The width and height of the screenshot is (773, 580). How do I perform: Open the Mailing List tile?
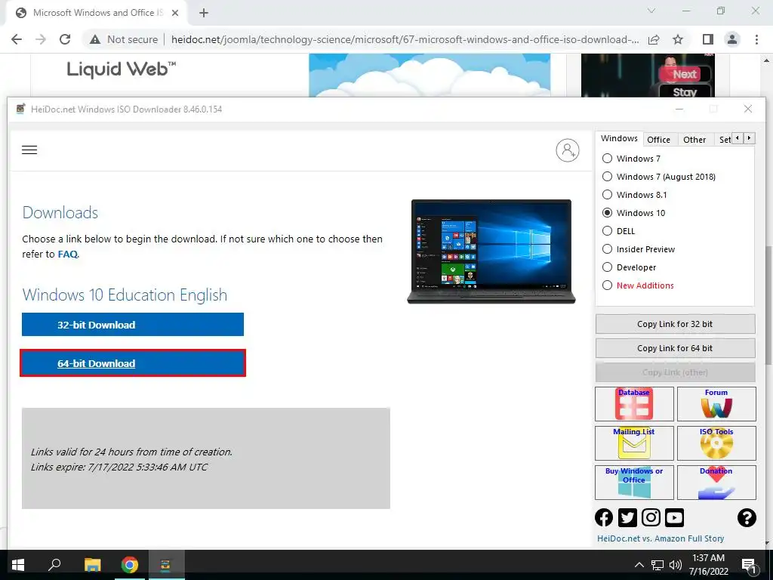[634, 443]
